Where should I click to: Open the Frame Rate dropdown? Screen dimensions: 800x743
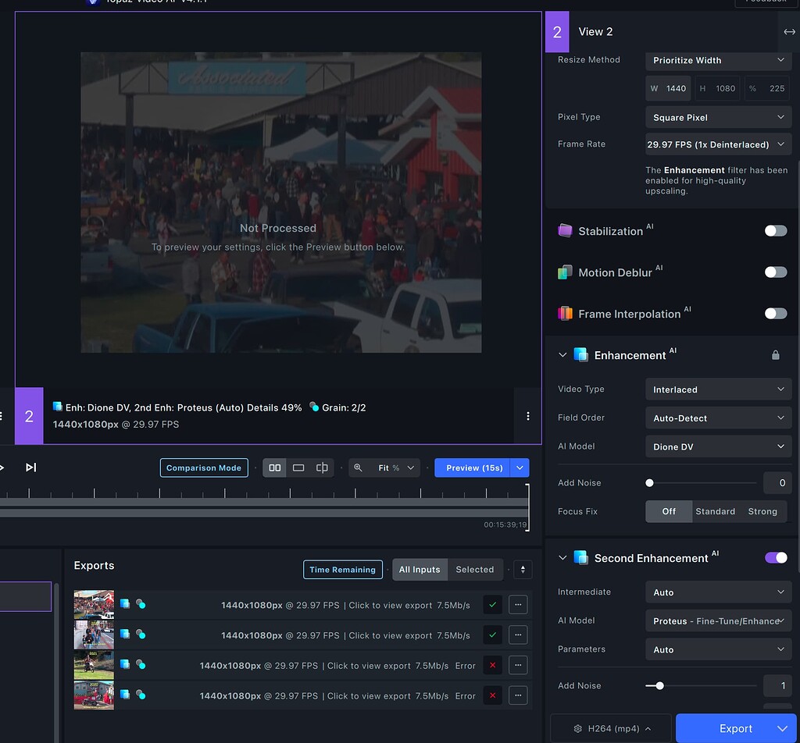717,144
